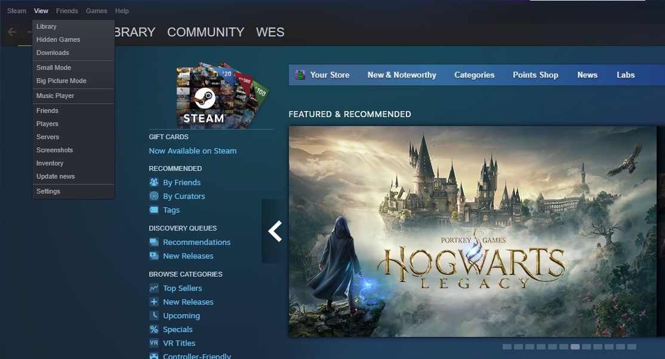This screenshot has width=665, height=359.
Task: Open Inventory from View menu
Action: (x=73, y=163)
